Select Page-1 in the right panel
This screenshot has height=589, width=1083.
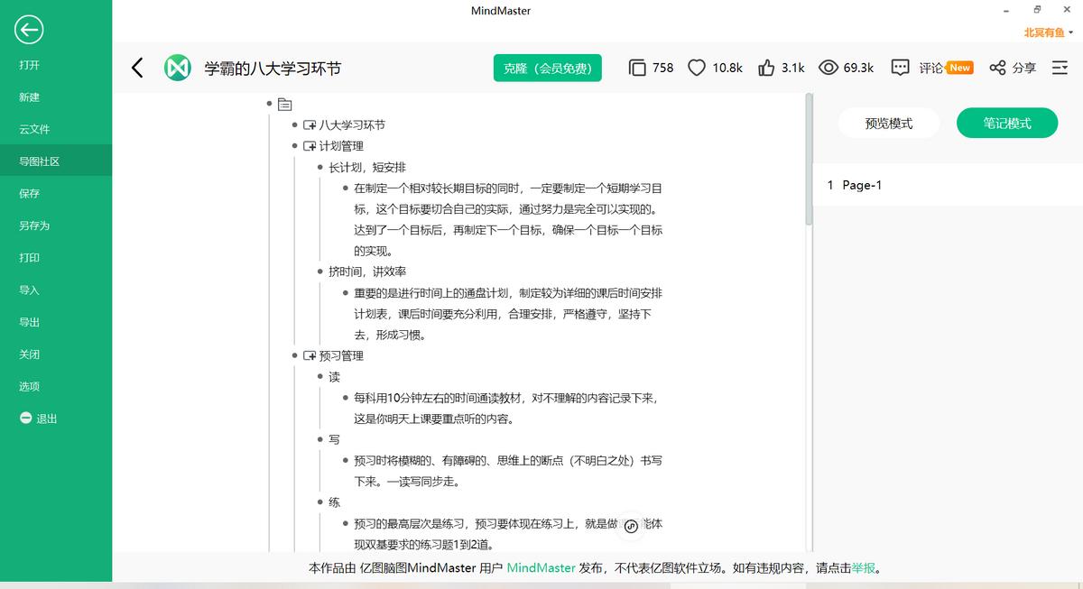tap(864, 185)
